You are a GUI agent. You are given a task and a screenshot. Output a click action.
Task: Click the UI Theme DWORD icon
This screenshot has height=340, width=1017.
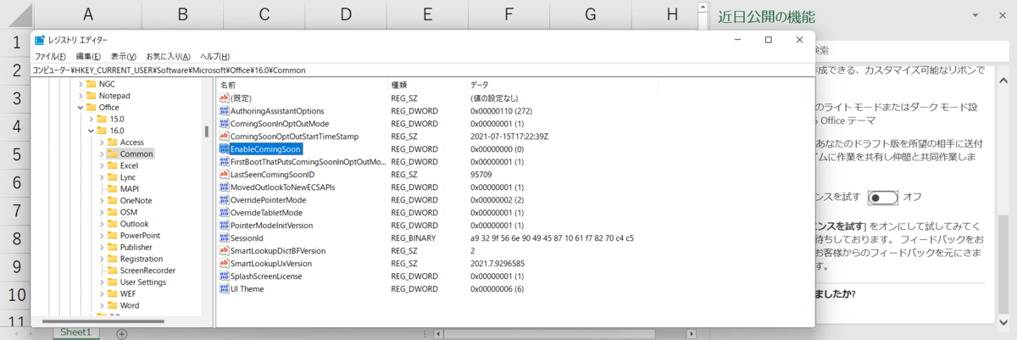click(225, 289)
